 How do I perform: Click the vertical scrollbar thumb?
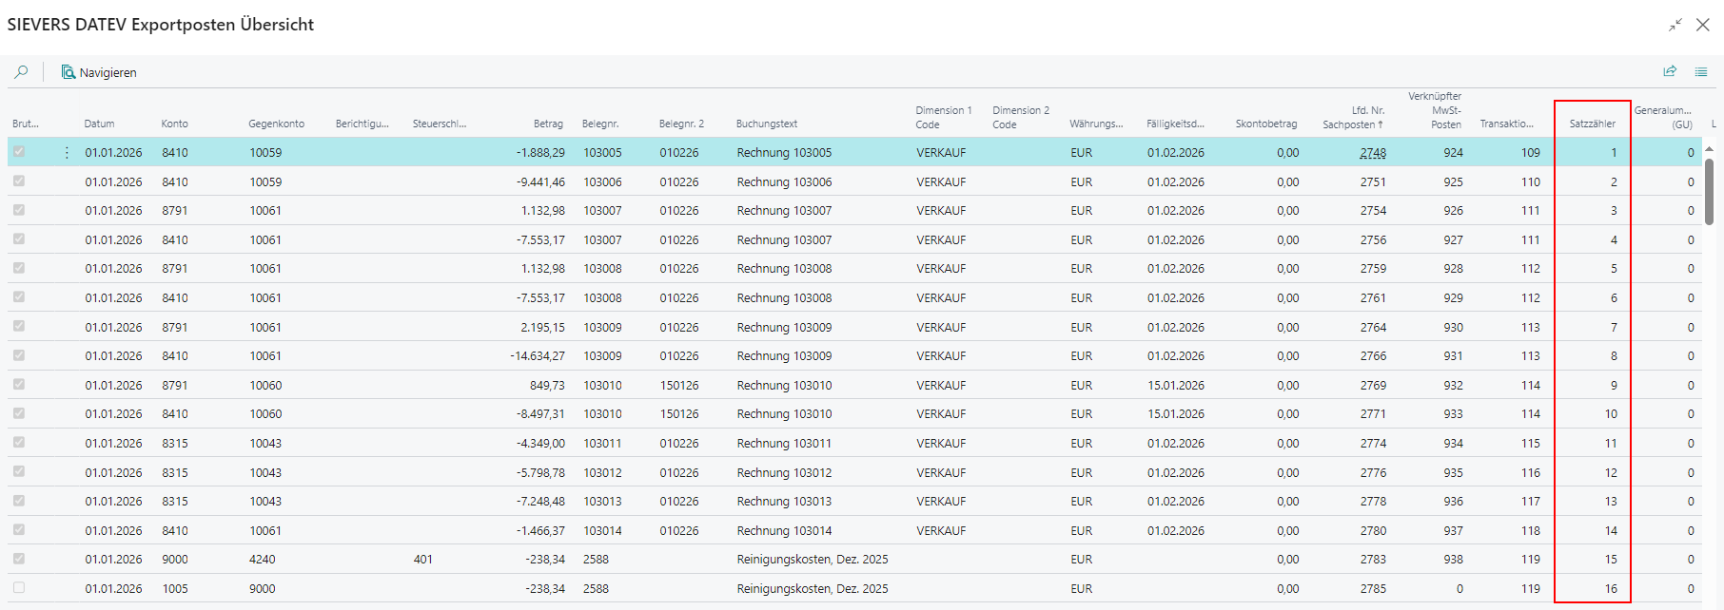pos(1709,191)
